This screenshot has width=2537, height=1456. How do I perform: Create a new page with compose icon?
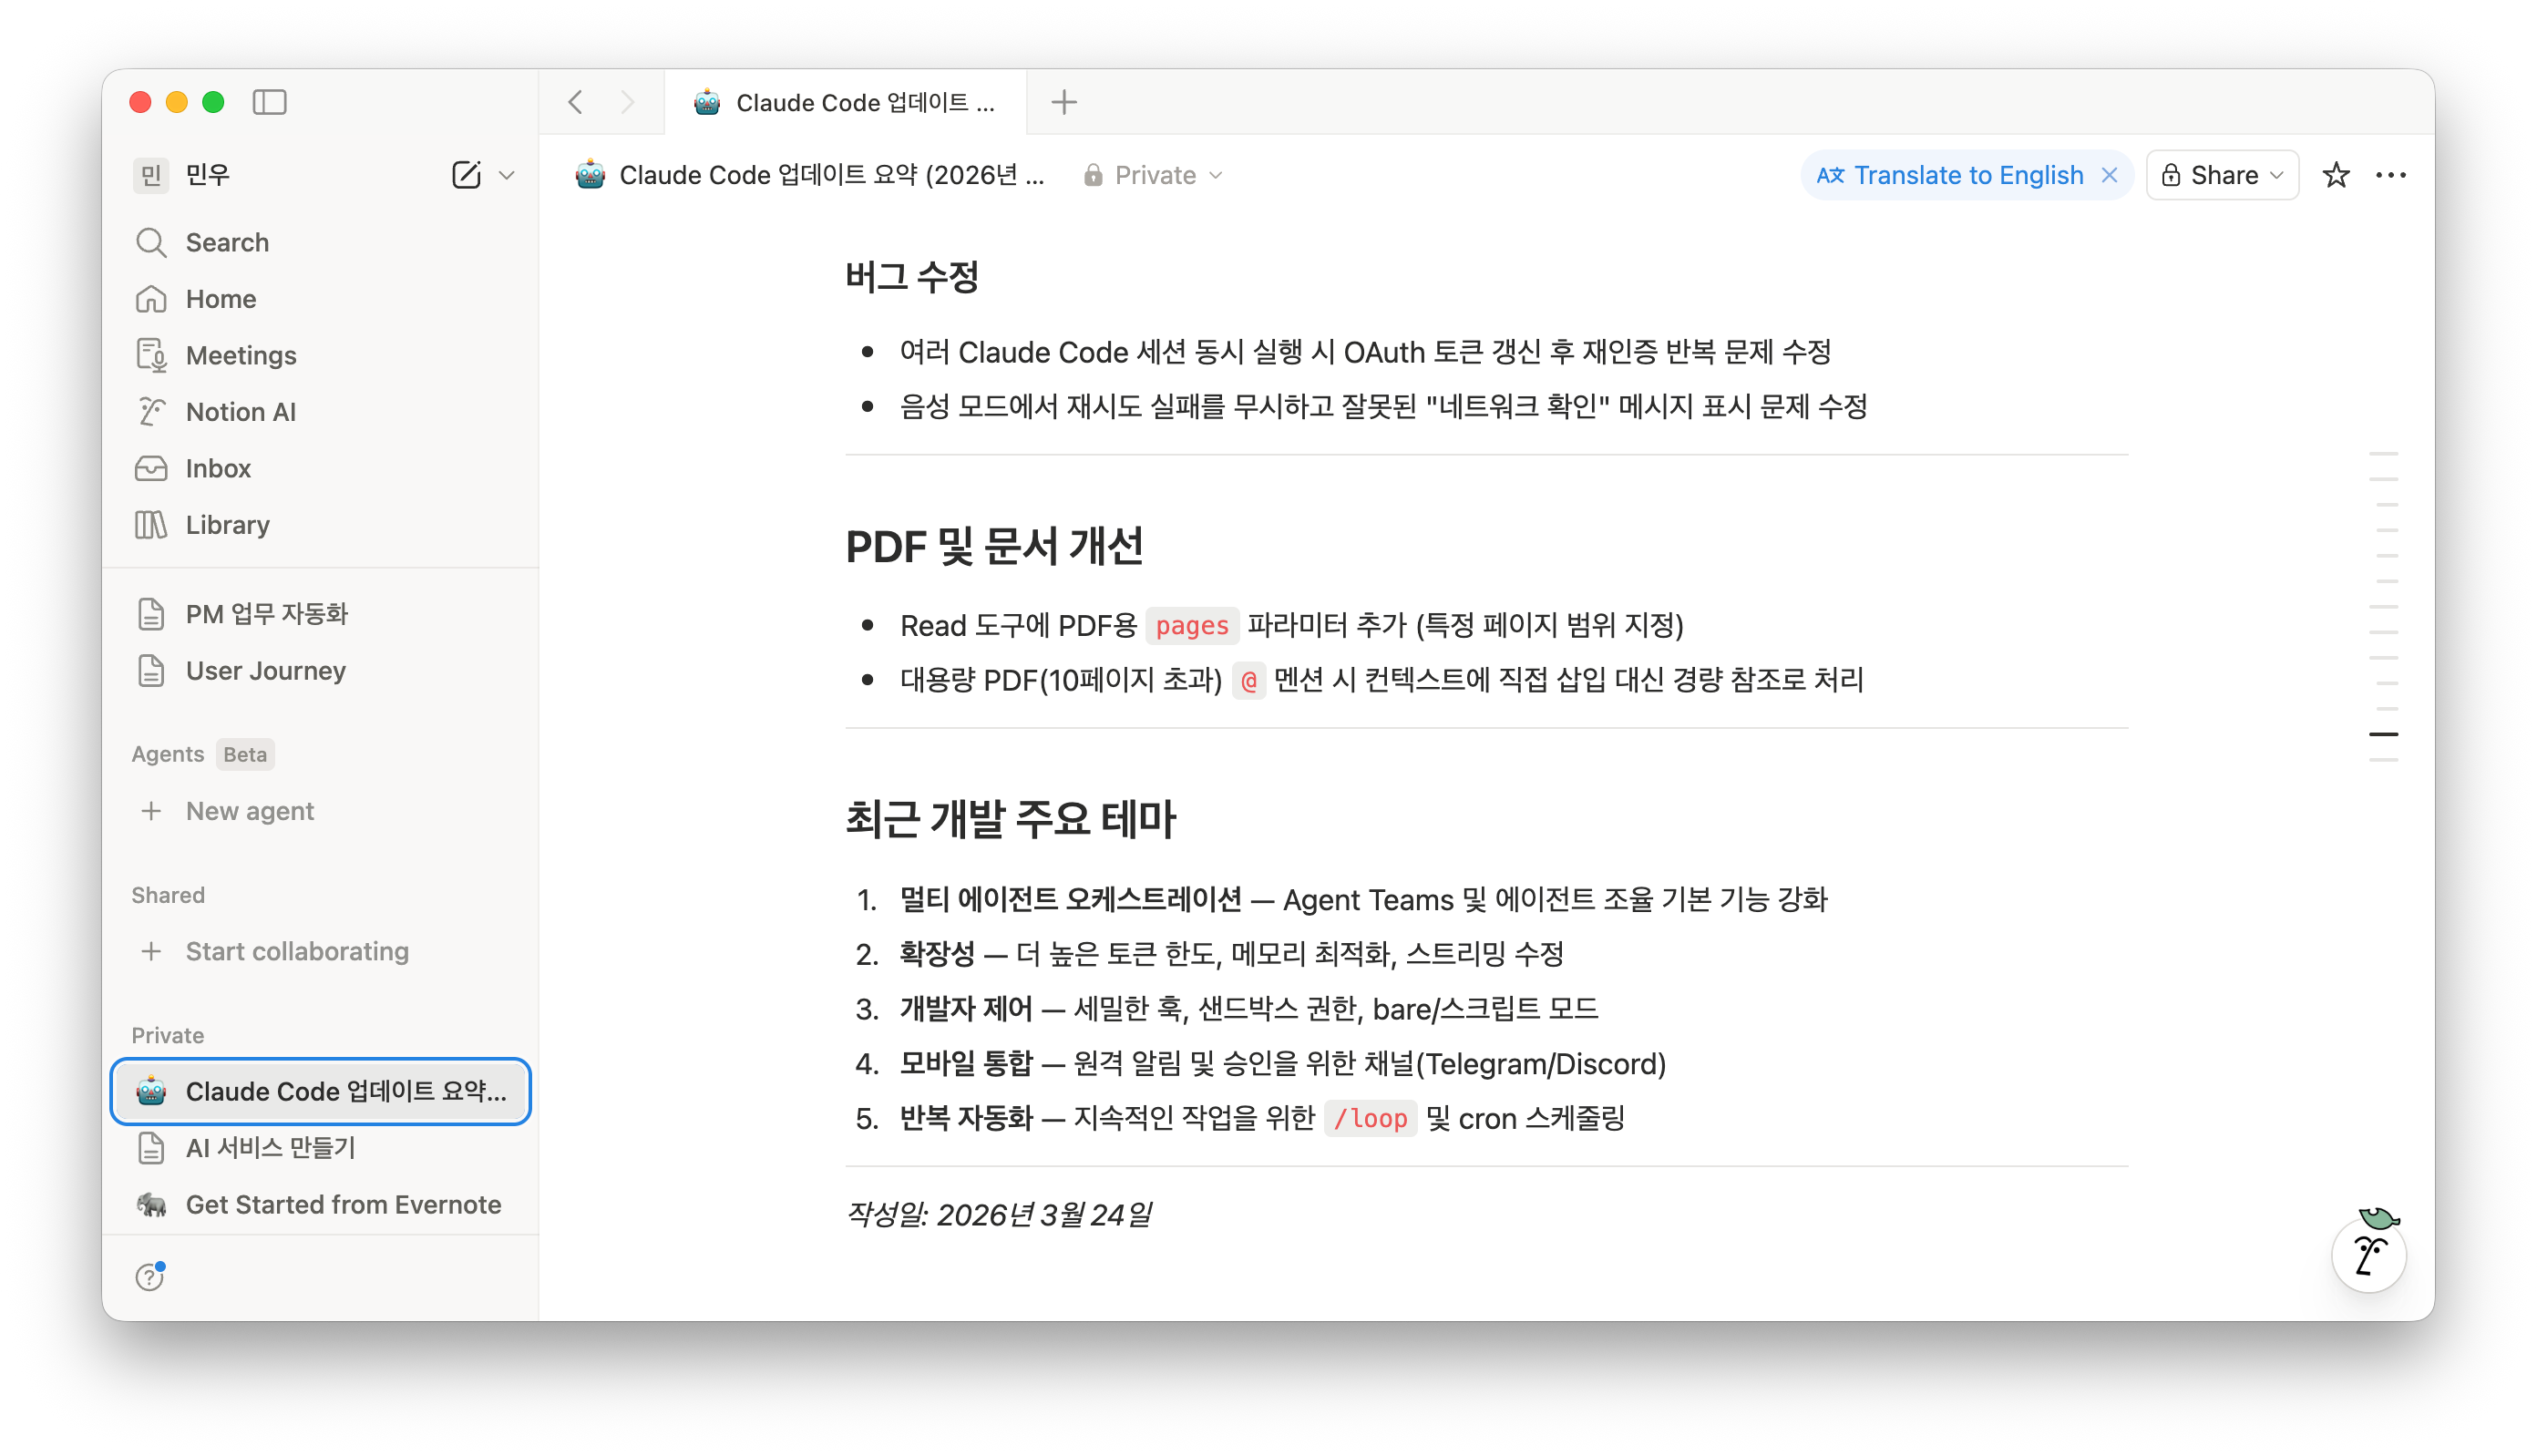click(466, 175)
